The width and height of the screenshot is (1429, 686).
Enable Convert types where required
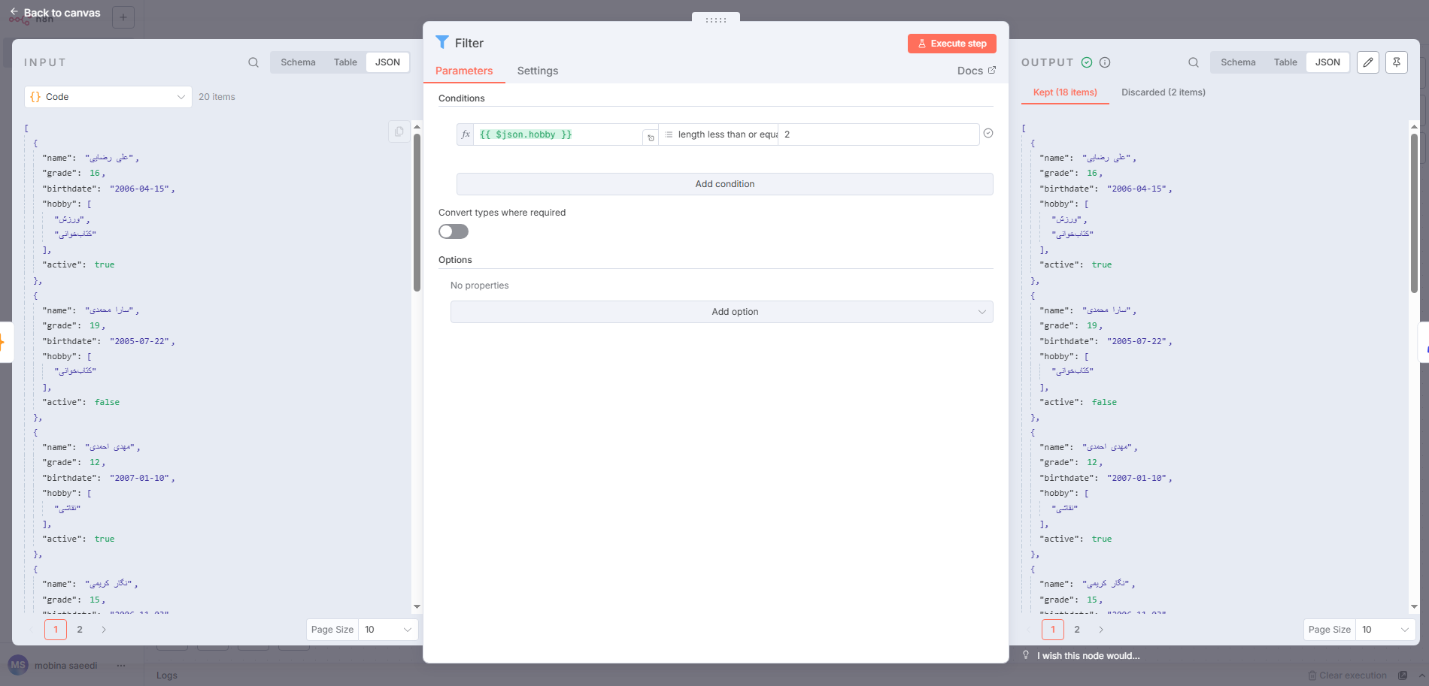(x=453, y=231)
